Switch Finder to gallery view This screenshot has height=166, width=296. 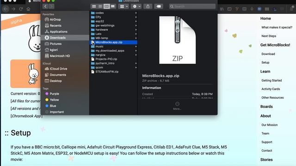click(x=113, y=6)
